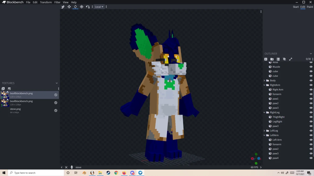Screen dimensions: 314x176
Task: Open the Help menu
Action: (x=74, y=2)
